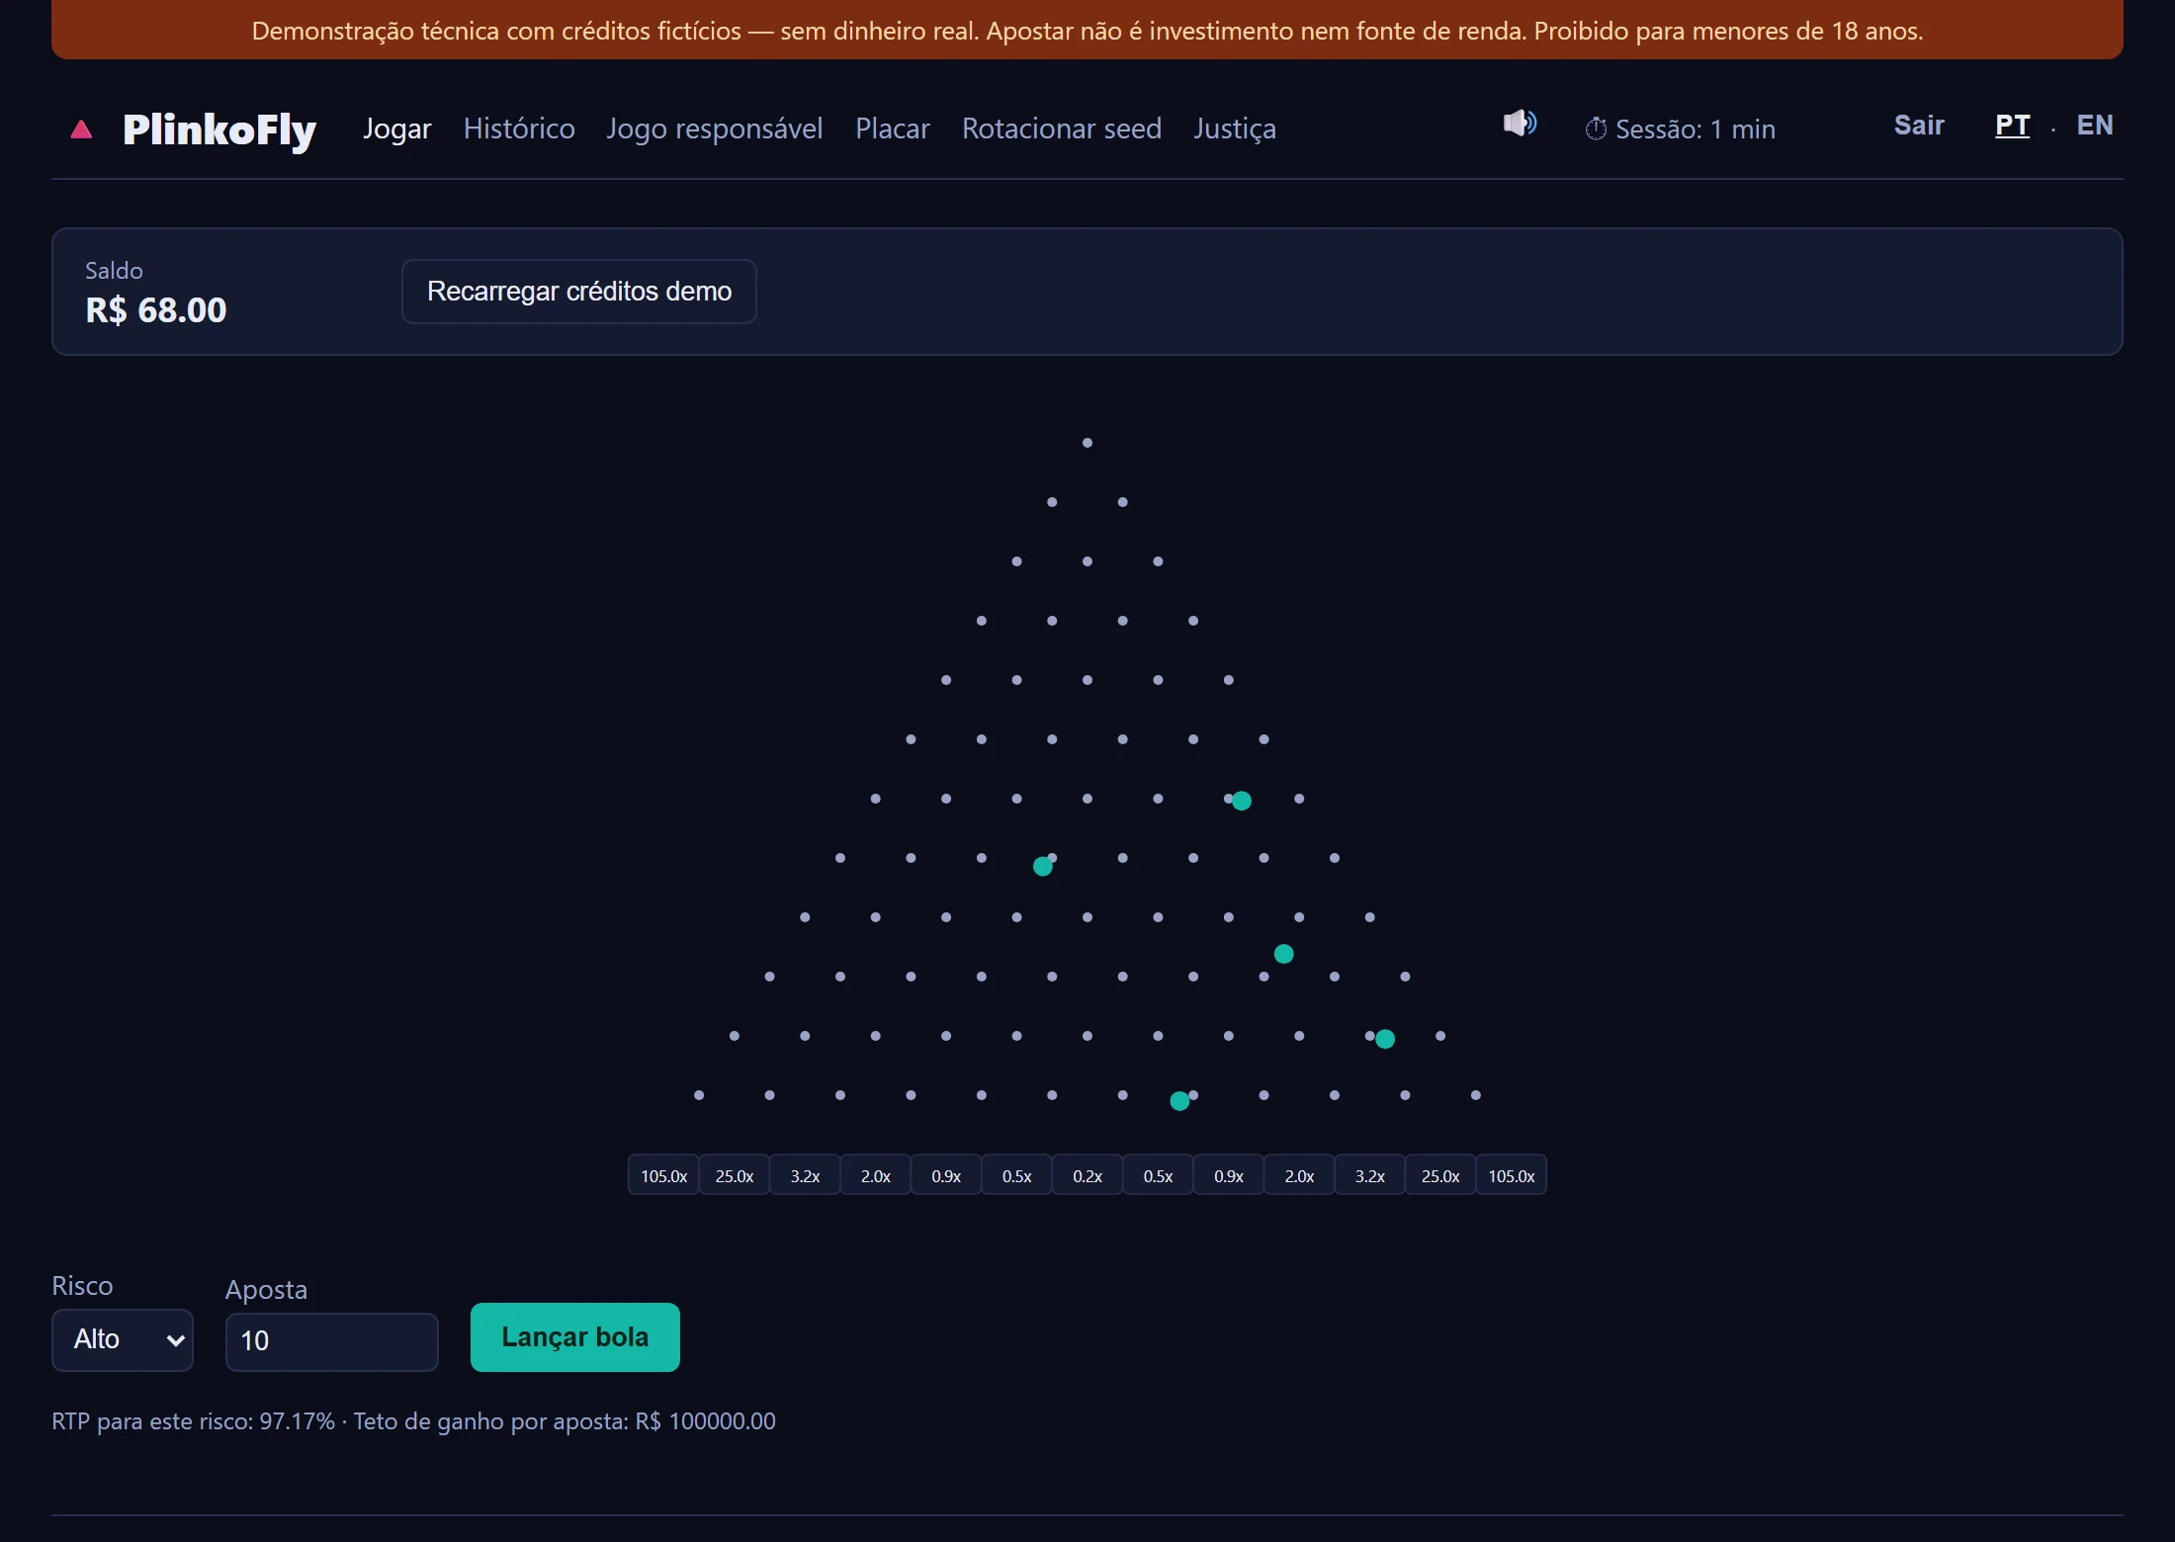
Task: Switch language to PT
Action: point(2012,126)
